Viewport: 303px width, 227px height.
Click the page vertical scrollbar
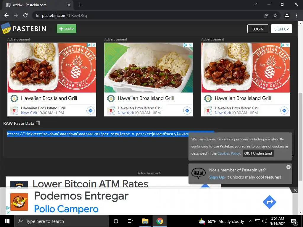tap(301, 137)
